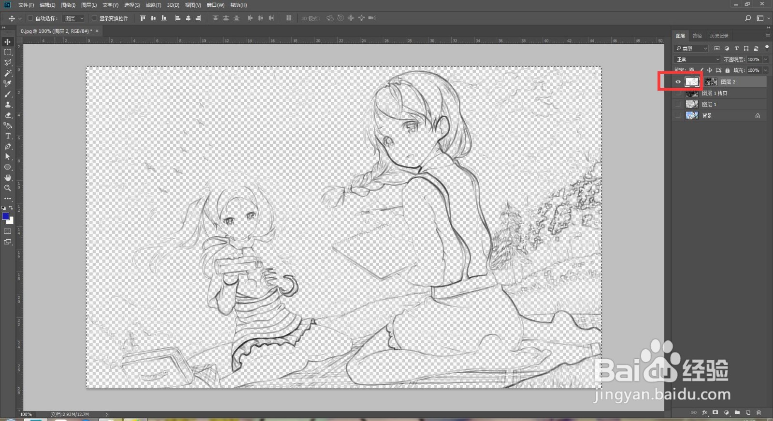
Task: Click the search icon in the options bar
Action: [748, 18]
